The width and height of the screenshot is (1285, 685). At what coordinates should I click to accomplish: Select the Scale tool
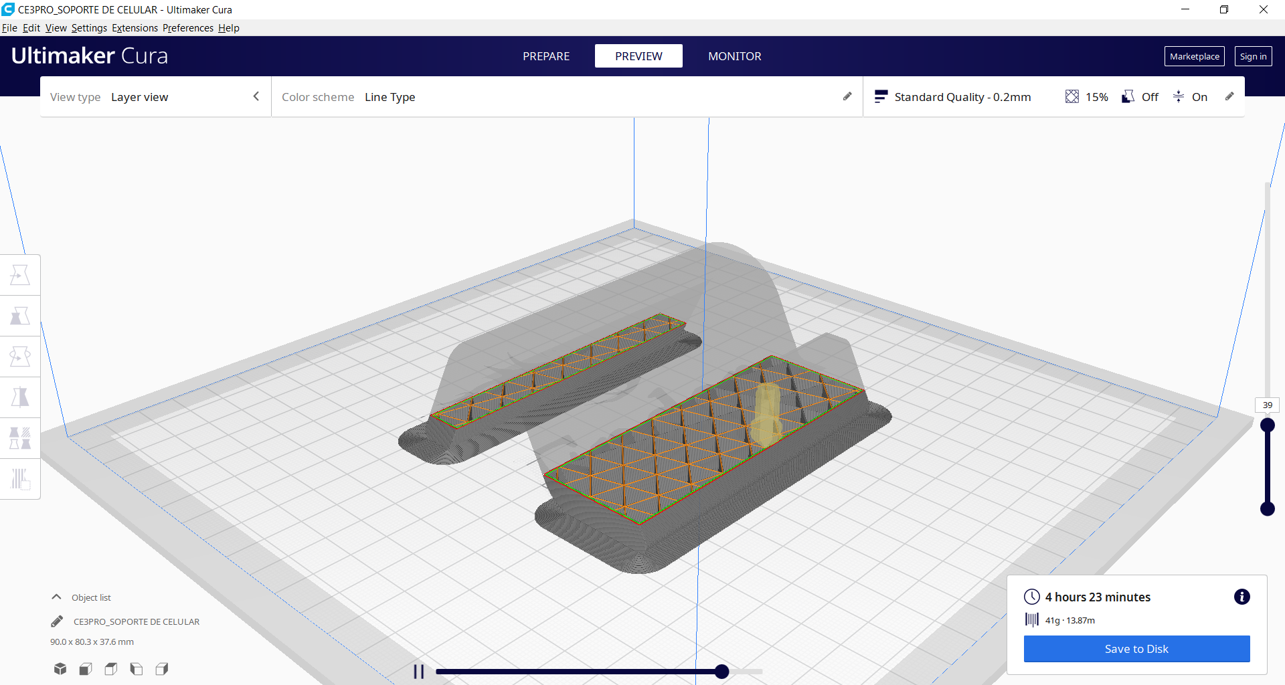[x=19, y=315]
